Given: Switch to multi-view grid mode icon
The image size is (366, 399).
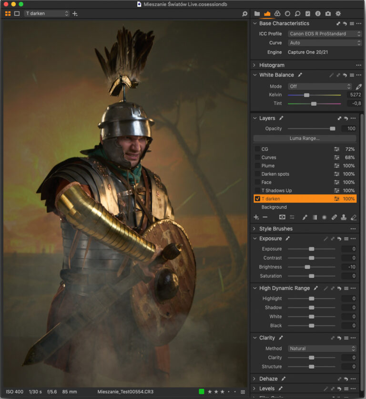Looking at the screenshot, I should click(8, 13).
